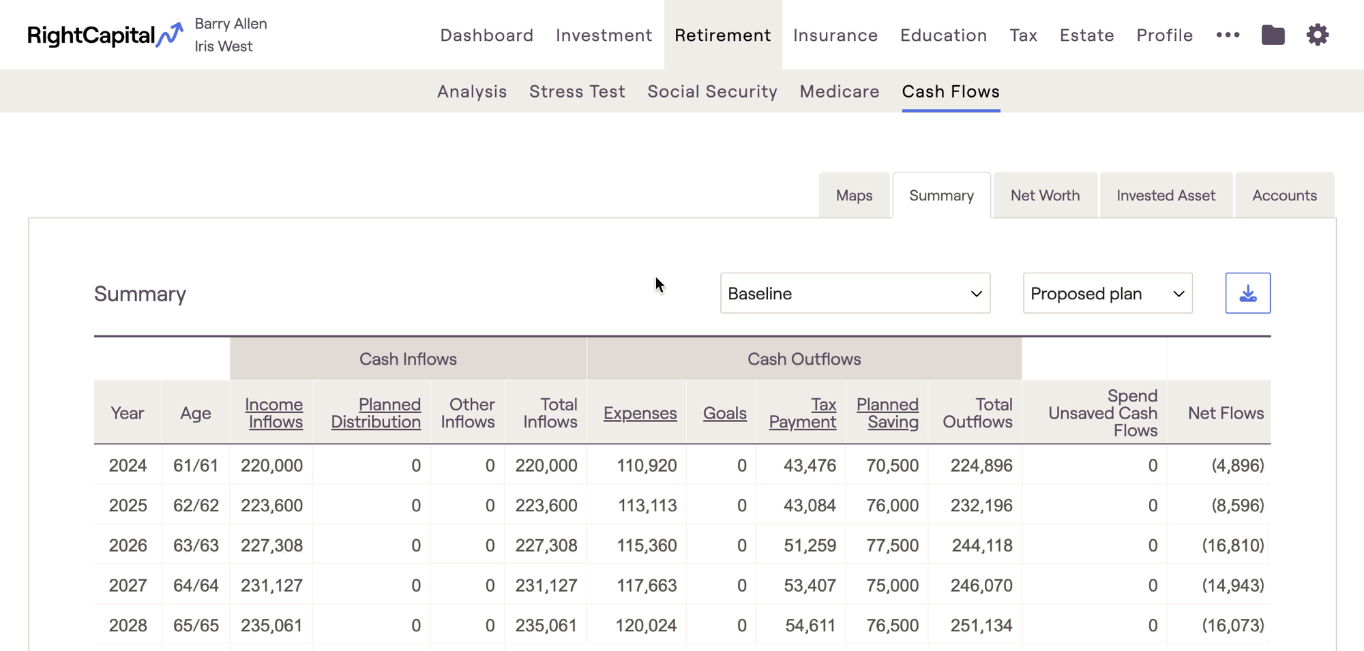This screenshot has width=1364, height=651.
Task: Click the Goals column link
Action: pyautogui.click(x=725, y=413)
